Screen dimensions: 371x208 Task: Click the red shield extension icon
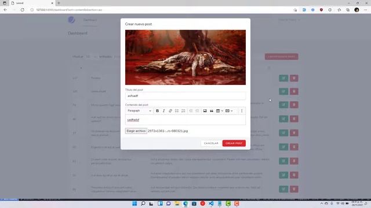321,10
